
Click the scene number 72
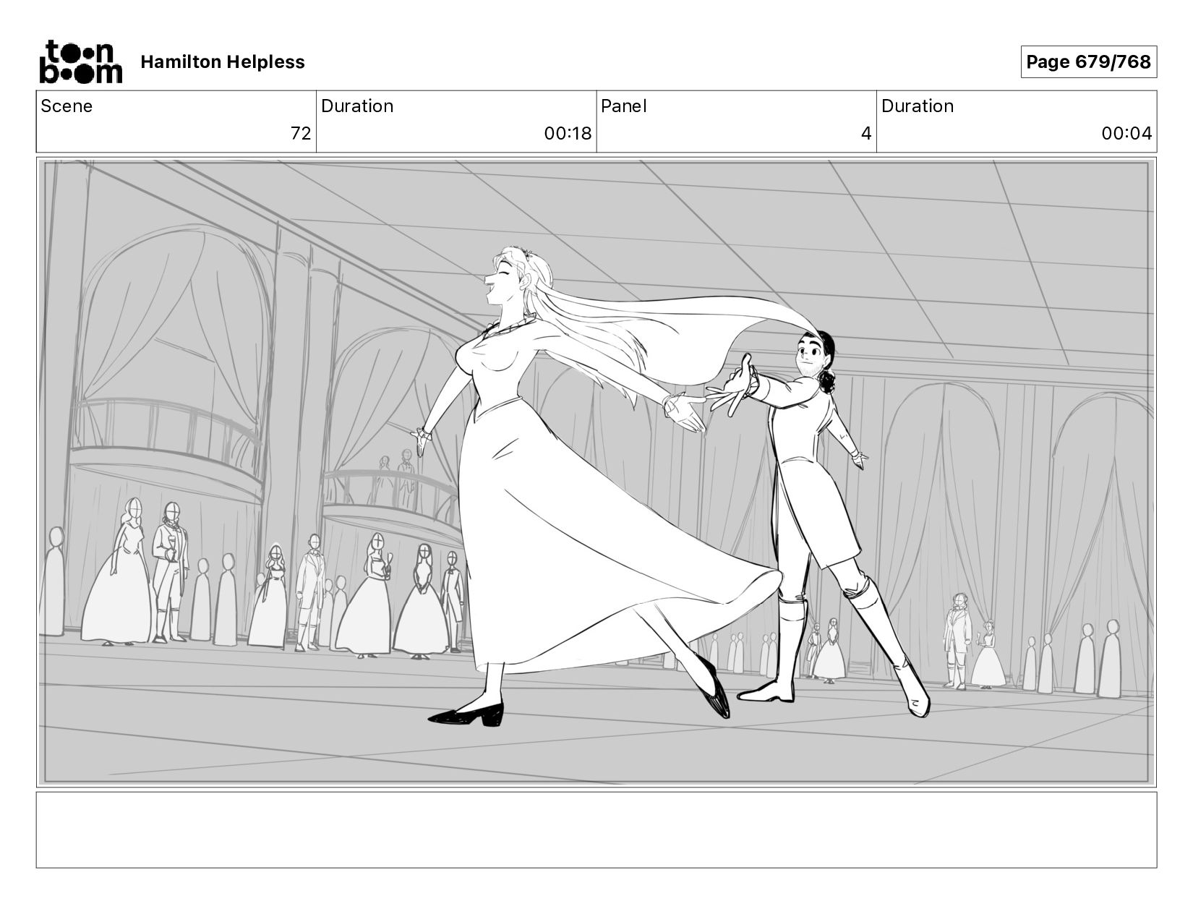300,134
